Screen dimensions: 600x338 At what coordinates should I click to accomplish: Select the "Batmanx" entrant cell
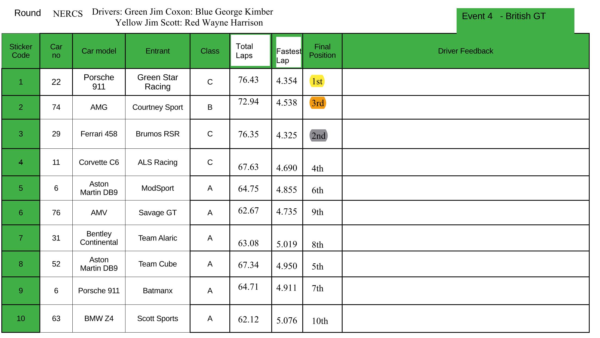158,291
